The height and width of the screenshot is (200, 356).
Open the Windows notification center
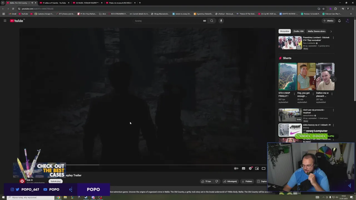tap(352, 197)
